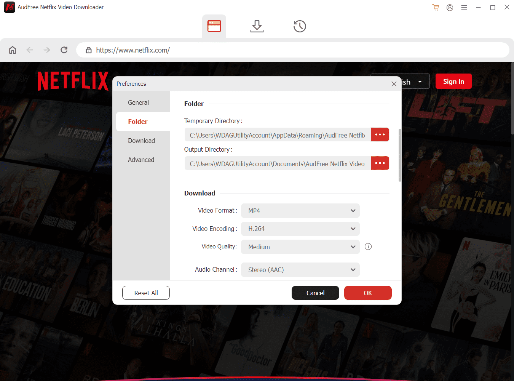Open the Video Encoding dropdown
514x381 pixels.
pos(300,229)
